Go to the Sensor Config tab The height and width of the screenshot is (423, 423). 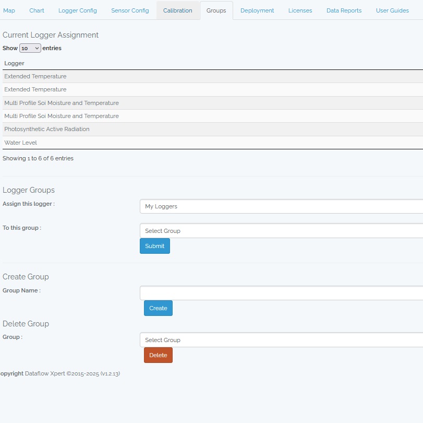pyautogui.click(x=130, y=10)
